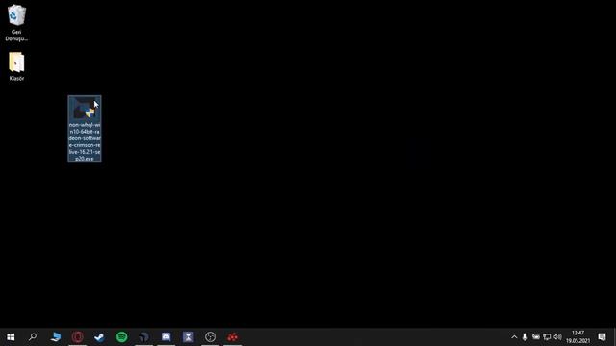Open Opera browser from taskbar
The width and height of the screenshot is (616, 346).
(x=77, y=337)
